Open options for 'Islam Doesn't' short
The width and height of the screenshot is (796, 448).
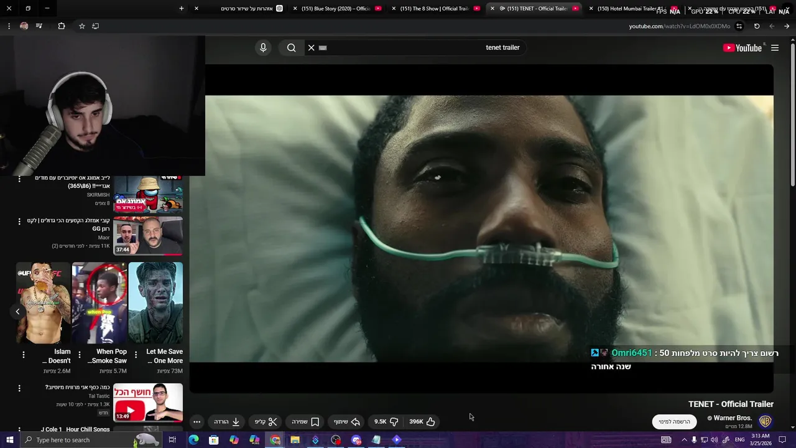click(x=24, y=355)
